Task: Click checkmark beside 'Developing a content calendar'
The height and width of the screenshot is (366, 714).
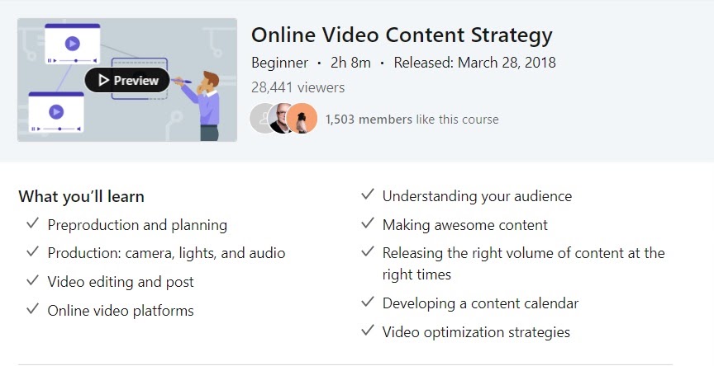Action: point(368,302)
